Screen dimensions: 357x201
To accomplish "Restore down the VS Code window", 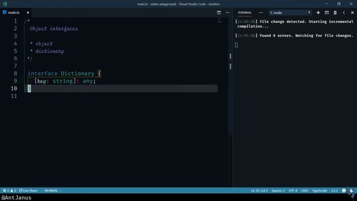I will pos(339,4).
